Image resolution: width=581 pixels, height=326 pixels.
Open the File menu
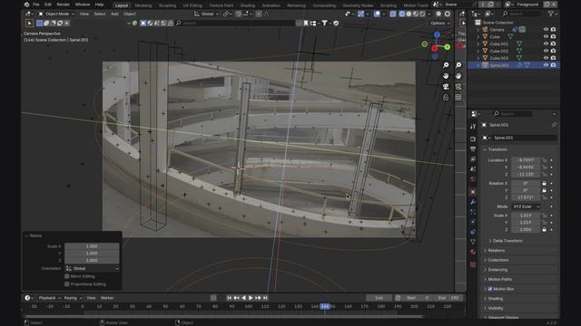[x=36, y=5]
